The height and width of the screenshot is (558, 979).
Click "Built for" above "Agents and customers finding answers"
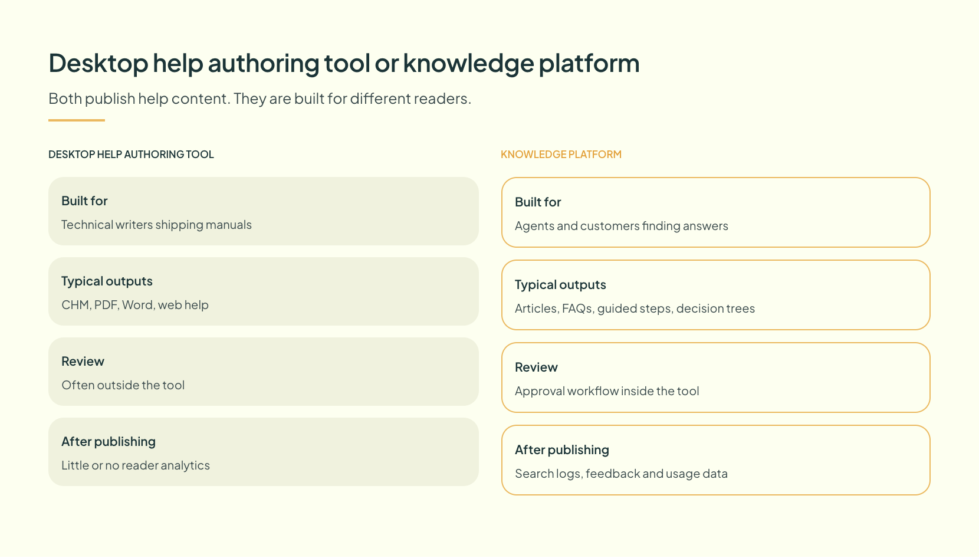[538, 202]
